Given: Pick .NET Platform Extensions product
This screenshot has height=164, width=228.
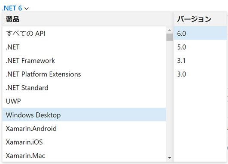Looking at the screenshot, I should tap(84, 74).
